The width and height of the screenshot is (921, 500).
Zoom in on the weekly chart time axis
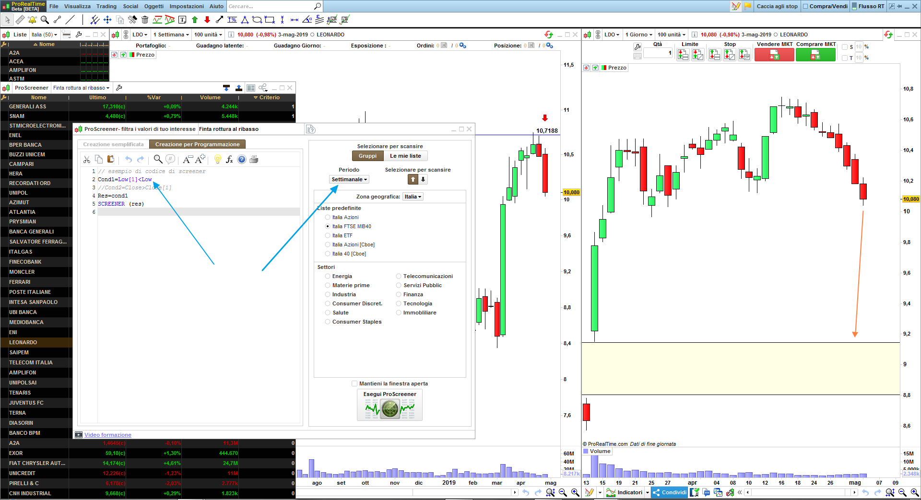click(575, 492)
